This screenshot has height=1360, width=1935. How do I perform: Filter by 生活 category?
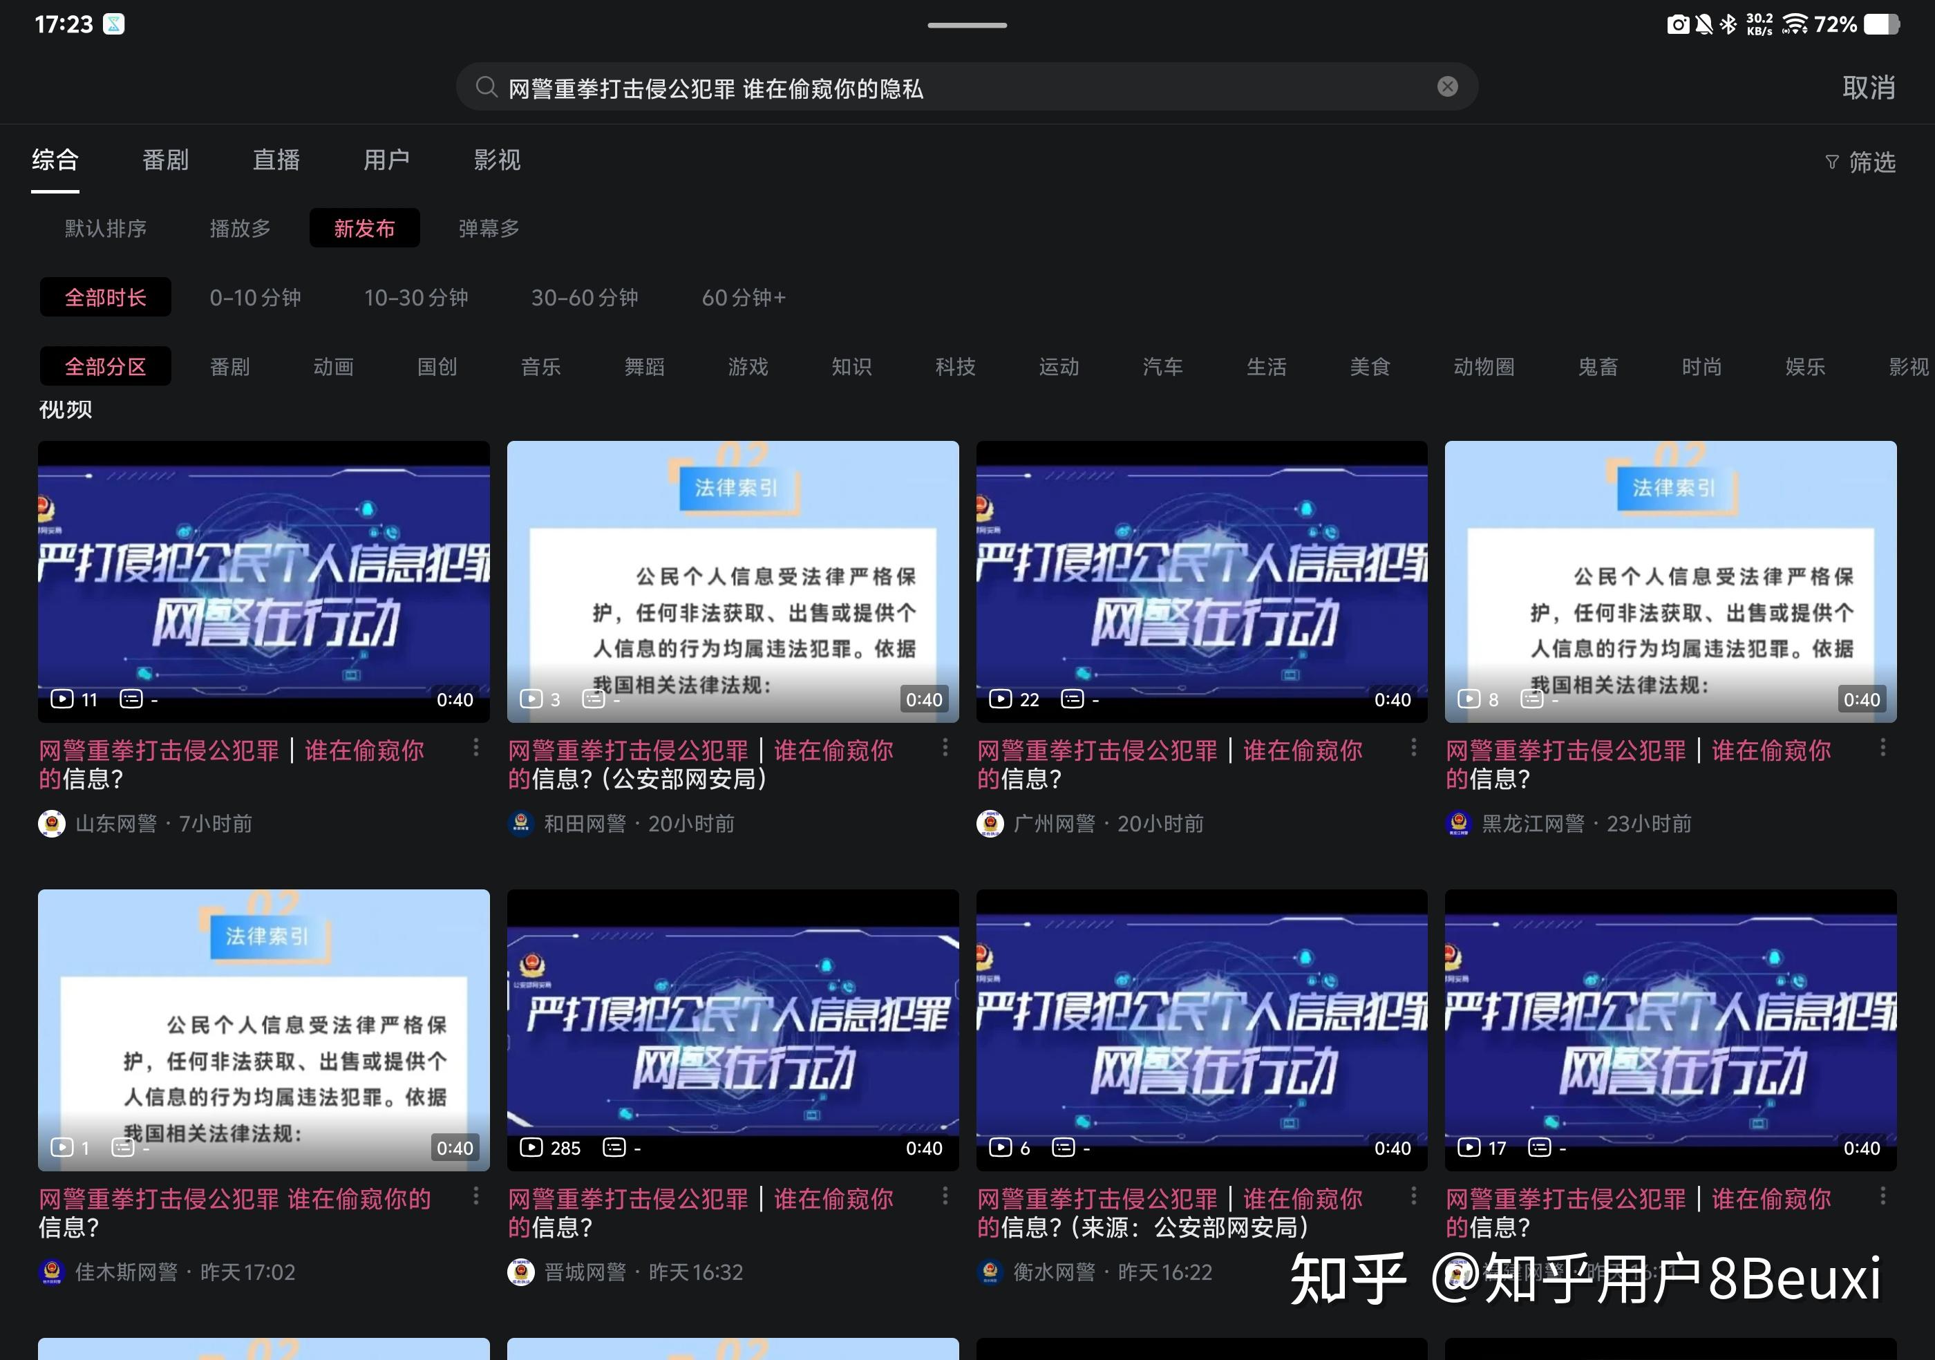[1267, 366]
